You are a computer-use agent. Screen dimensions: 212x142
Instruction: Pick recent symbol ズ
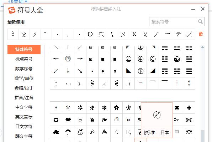click(x=190, y=34)
